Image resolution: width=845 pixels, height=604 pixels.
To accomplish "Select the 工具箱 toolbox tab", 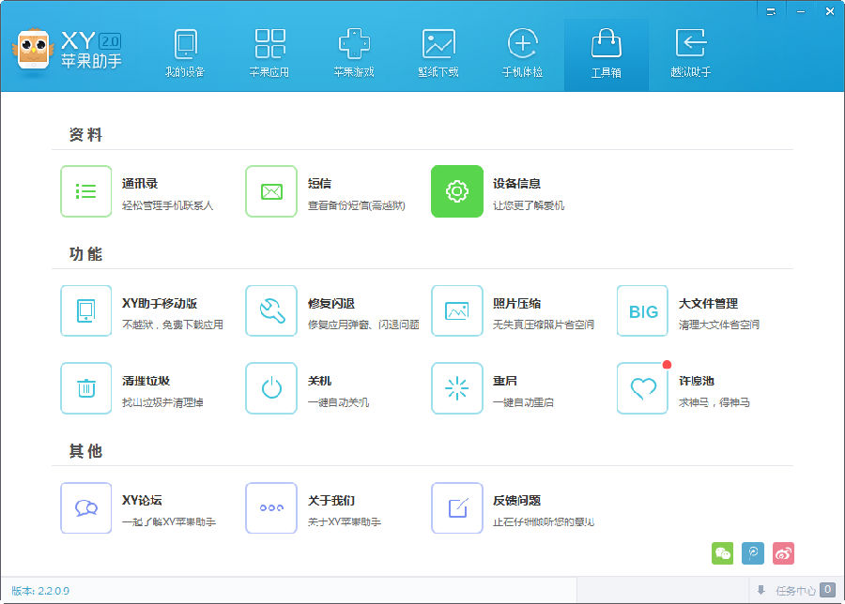I will (607, 53).
